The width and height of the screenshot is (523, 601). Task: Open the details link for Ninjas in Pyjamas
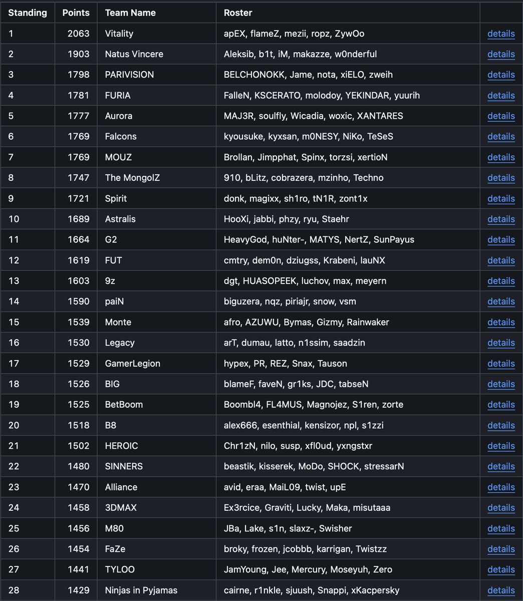[x=501, y=590]
